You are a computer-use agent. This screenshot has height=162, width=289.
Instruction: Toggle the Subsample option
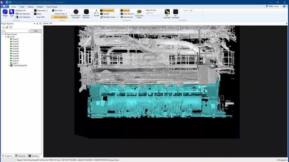40,10
